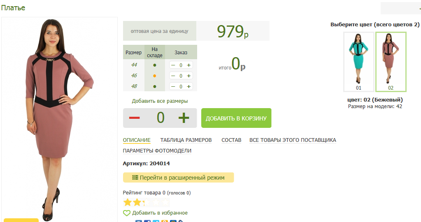The image size is (421, 222).
Task: Select the beige dress color thumbnail 02
Action: tap(391, 62)
